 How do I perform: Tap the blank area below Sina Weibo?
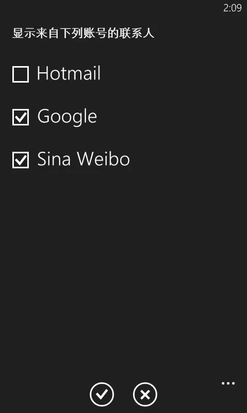123,263
